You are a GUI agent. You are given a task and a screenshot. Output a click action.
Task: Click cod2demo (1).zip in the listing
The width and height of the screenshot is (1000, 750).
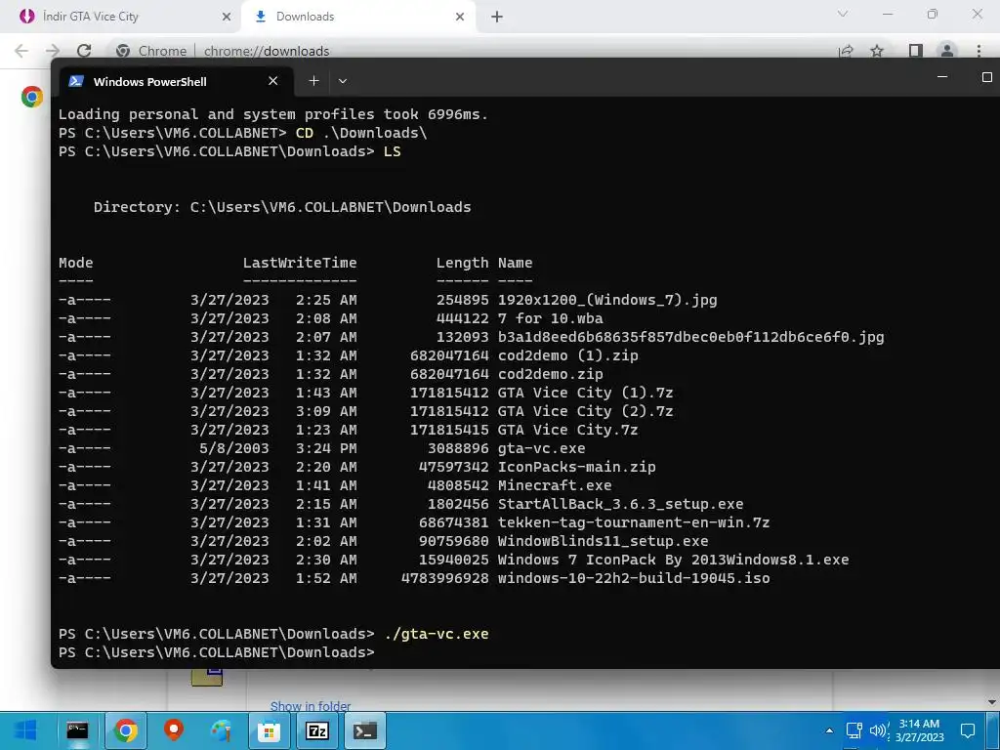pos(567,355)
